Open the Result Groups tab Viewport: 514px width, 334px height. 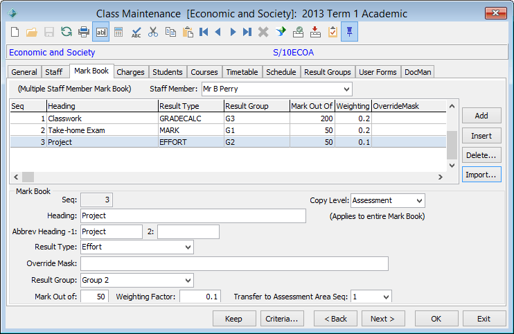pyautogui.click(x=328, y=72)
